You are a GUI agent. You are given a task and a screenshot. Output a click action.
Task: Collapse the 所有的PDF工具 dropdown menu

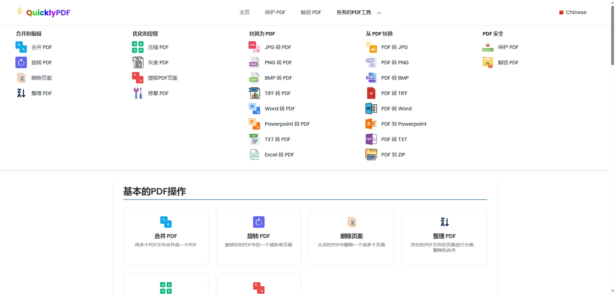tap(359, 12)
